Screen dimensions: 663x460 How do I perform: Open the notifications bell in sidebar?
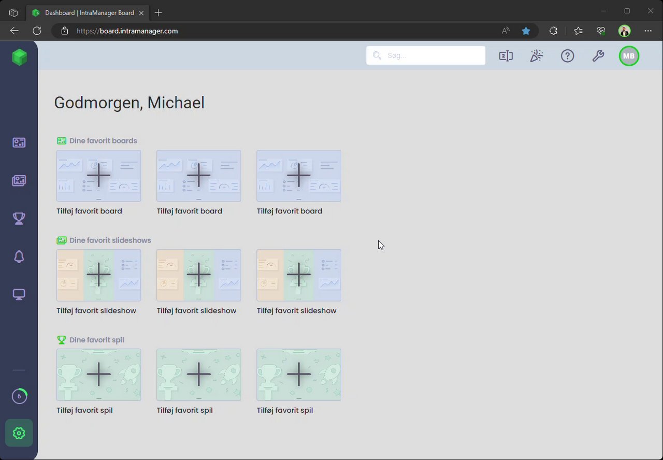(19, 256)
